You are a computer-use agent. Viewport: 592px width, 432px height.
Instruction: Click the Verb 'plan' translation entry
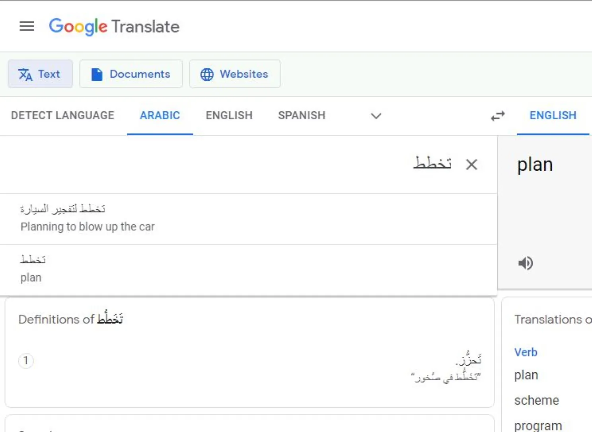[x=526, y=375]
